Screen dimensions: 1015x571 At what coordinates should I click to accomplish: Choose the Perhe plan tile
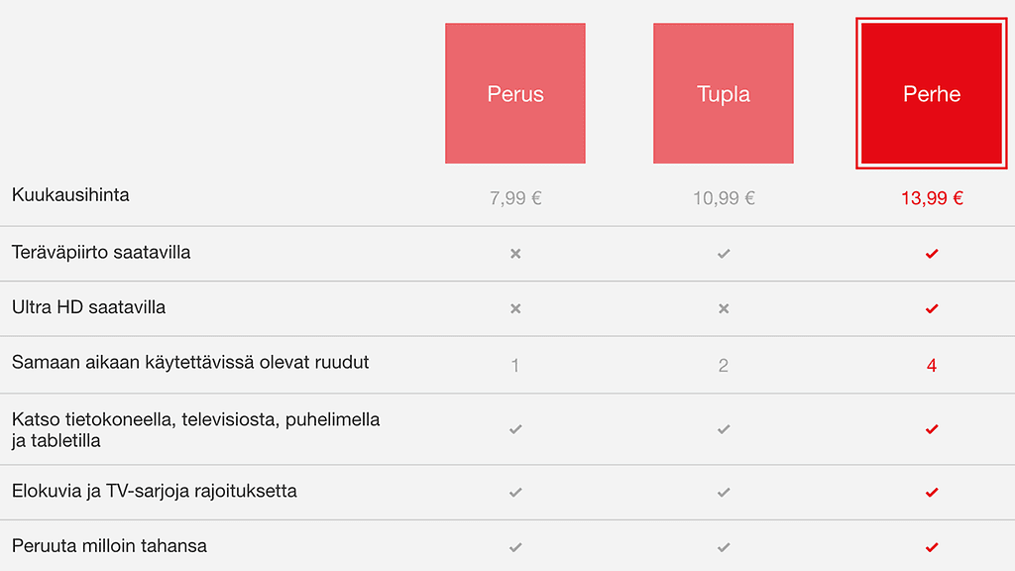932,94
